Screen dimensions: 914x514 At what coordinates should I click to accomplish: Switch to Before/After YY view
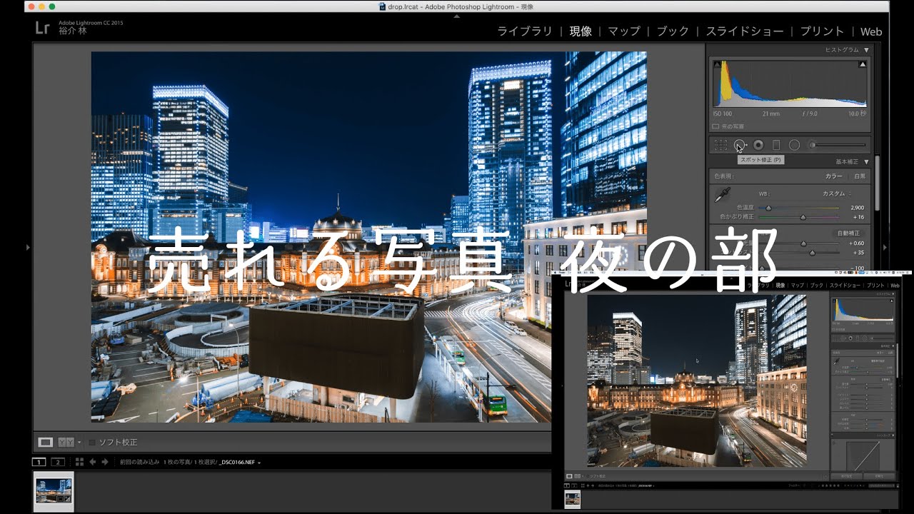pyautogui.click(x=66, y=442)
